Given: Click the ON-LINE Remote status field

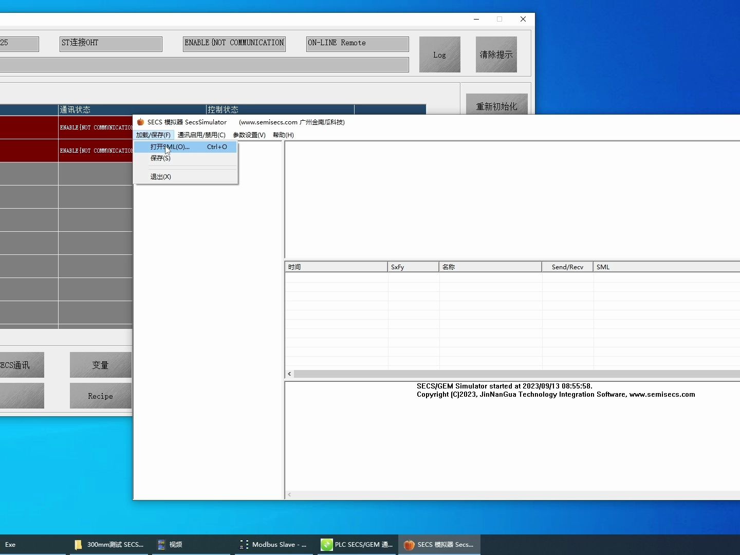Looking at the screenshot, I should [358, 44].
